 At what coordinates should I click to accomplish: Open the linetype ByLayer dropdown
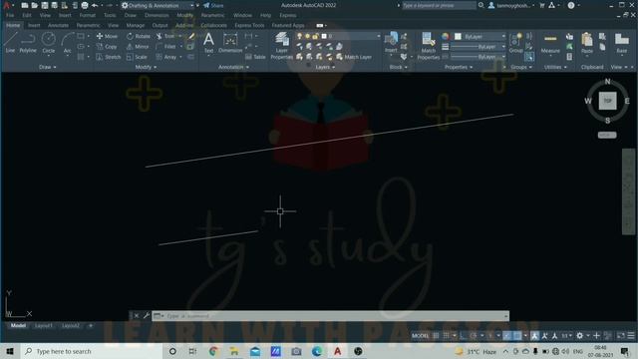(478, 57)
